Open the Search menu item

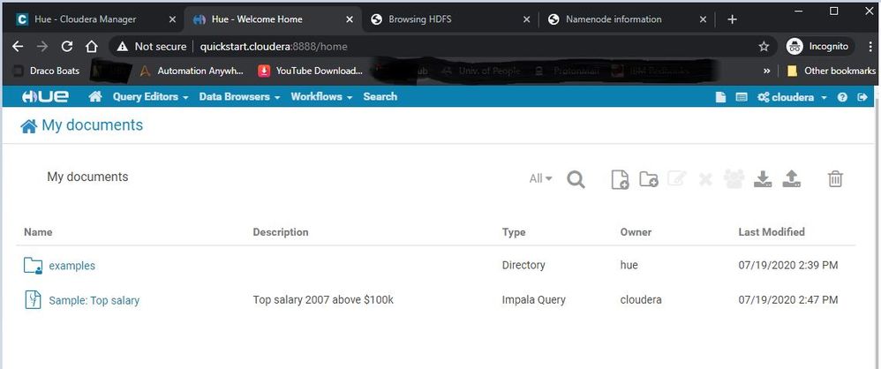point(380,96)
